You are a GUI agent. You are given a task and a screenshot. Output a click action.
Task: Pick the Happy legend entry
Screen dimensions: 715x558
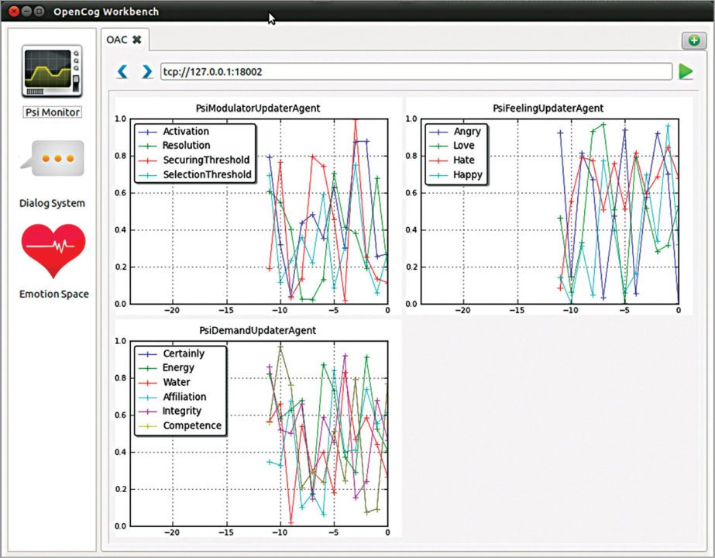pos(468,174)
